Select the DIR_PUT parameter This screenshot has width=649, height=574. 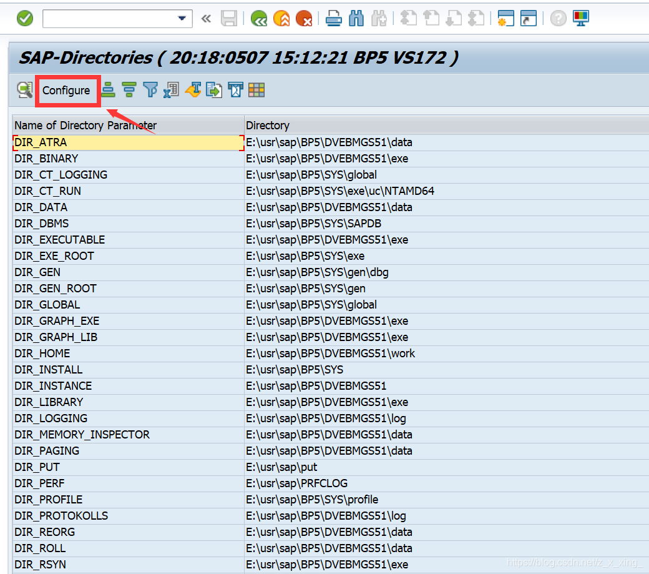tap(129, 467)
